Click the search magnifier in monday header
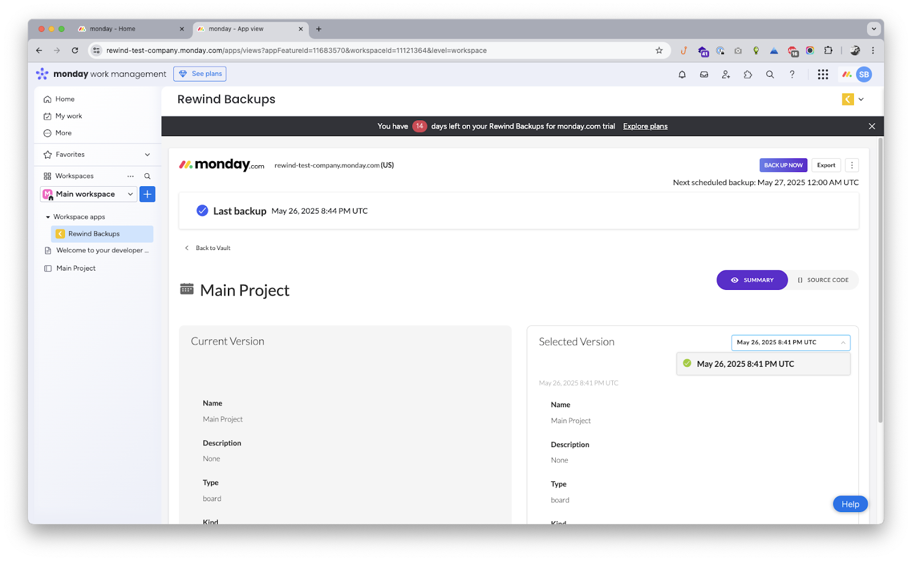Screen dimensions: 912x561 tap(770, 75)
